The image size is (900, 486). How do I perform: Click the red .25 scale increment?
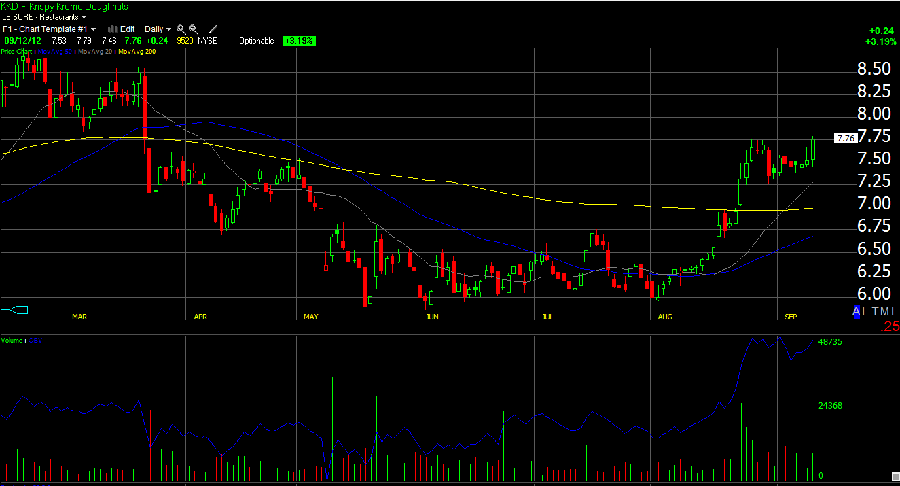[889, 328]
